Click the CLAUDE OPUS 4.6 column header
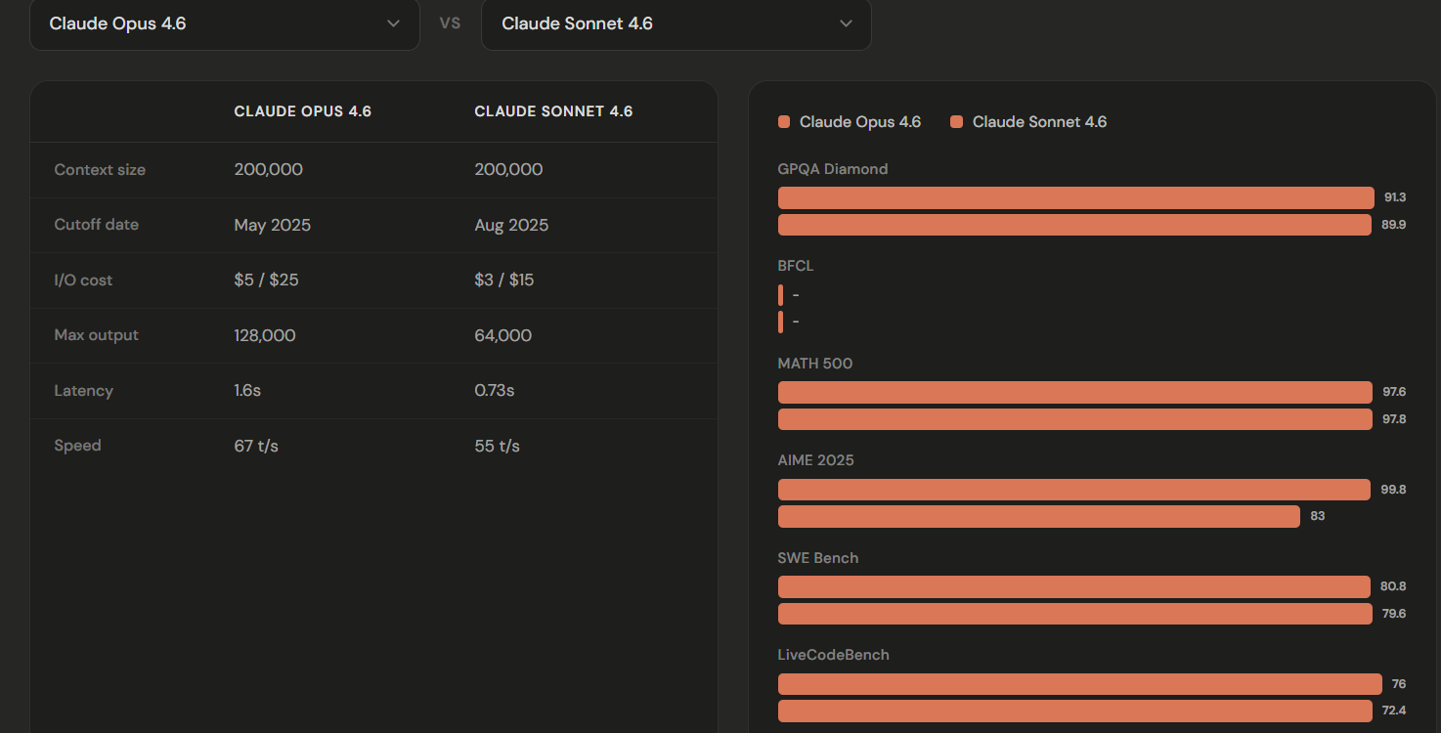Viewport: 1441px width, 733px height. [x=303, y=111]
